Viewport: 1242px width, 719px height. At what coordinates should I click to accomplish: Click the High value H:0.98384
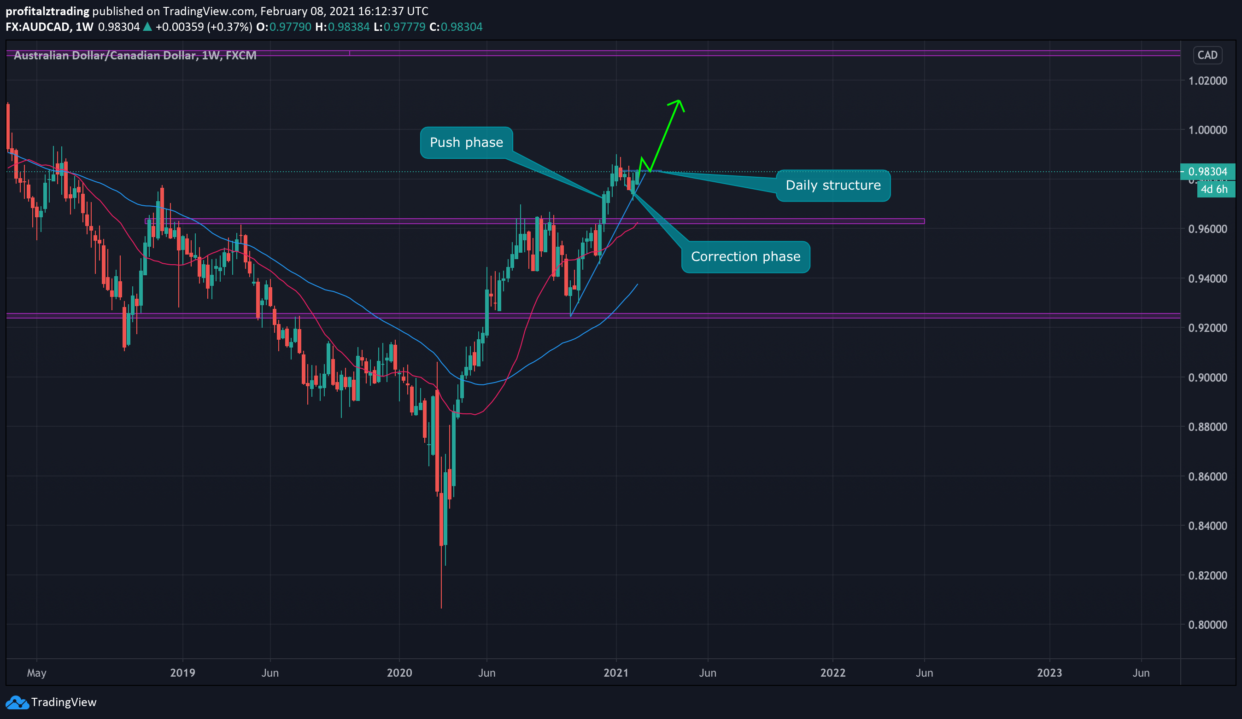point(343,27)
